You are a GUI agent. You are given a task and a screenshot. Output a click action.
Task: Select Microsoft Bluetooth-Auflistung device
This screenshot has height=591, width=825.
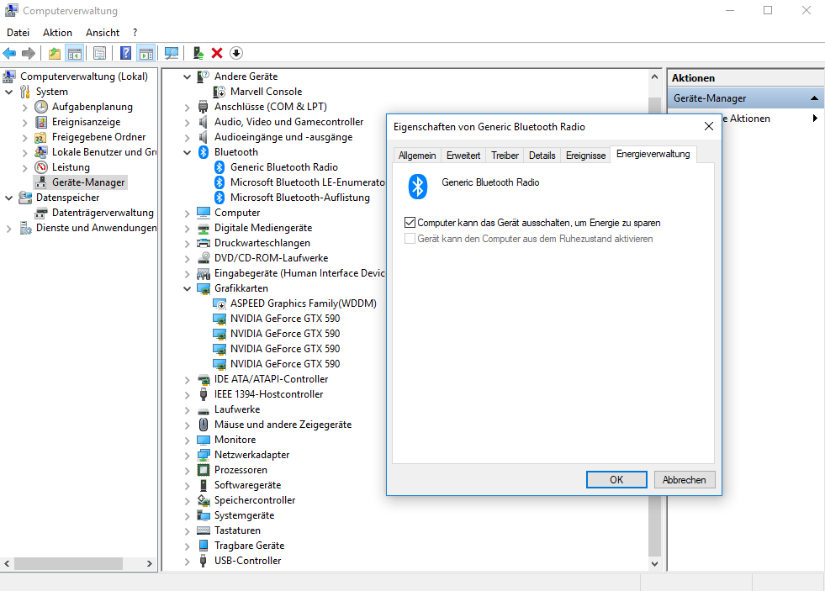pyautogui.click(x=300, y=198)
